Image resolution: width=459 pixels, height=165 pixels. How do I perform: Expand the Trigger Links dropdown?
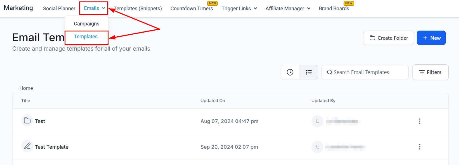point(239,9)
